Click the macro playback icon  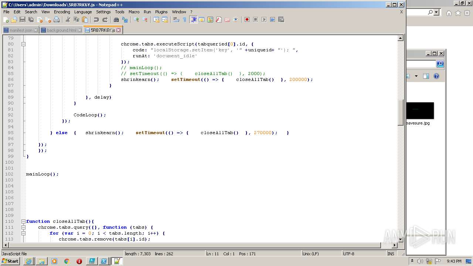(x=264, y=20)
